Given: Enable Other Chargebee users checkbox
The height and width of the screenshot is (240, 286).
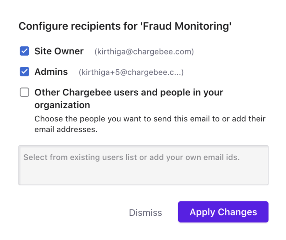Looking at the screenshot, I should pos(24,92).
